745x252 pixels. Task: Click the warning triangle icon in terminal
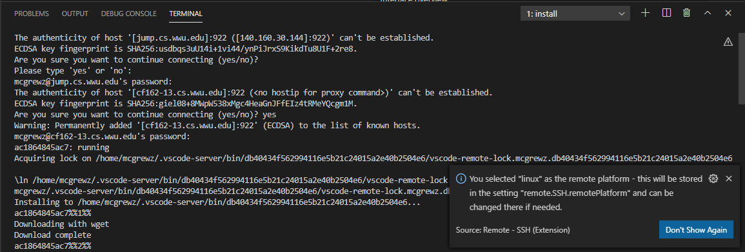point(728,42)
